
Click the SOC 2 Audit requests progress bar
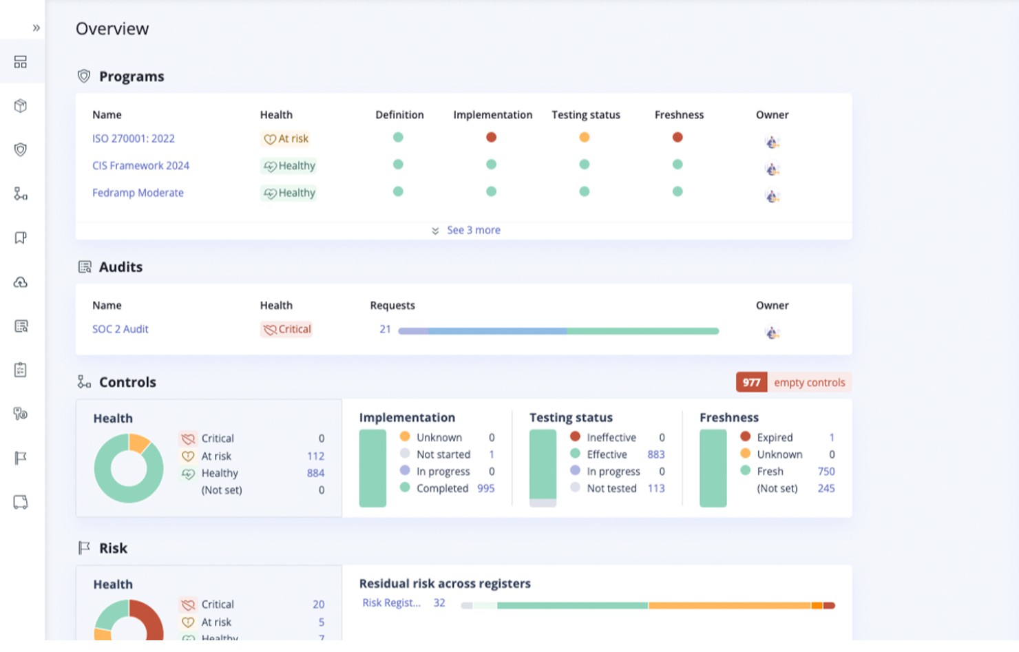558,331
